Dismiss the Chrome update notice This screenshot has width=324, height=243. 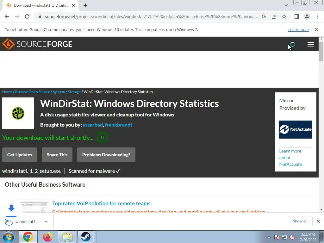coord(316,29)
